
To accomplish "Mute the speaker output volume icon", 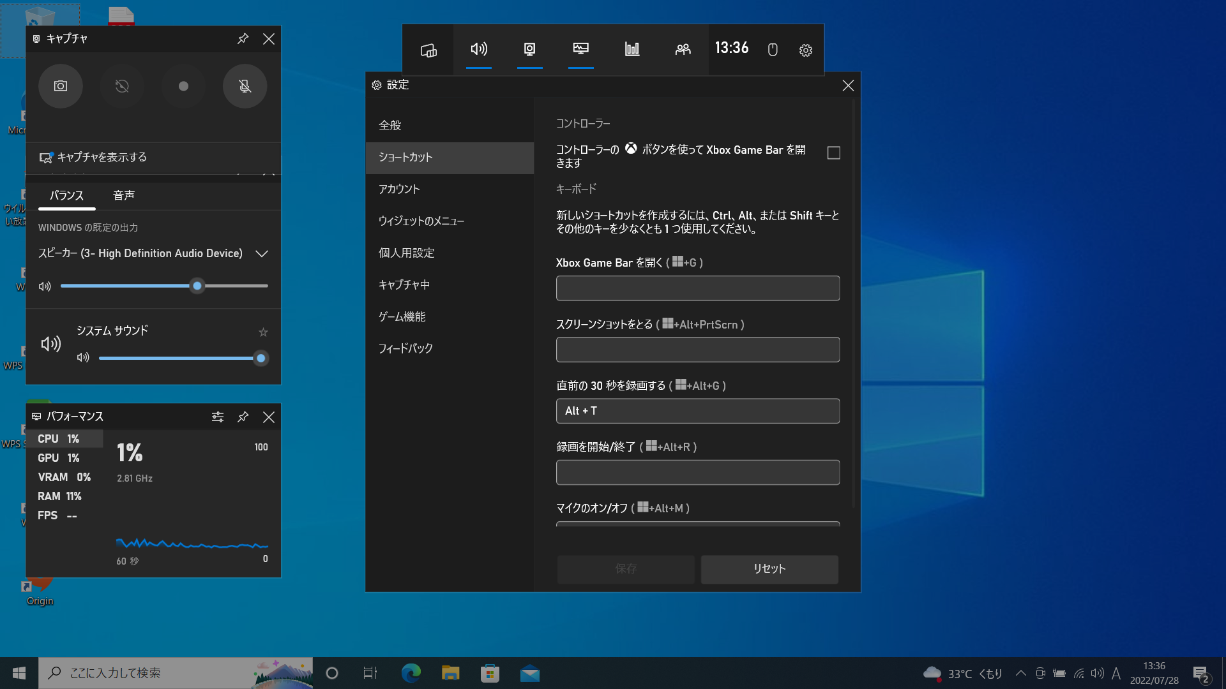I will pyautogui.click(x=45, y=286).
